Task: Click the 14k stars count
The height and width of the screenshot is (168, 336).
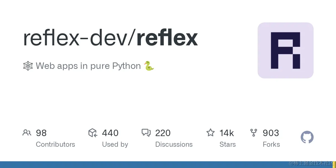Action: (x=227, y=133)
